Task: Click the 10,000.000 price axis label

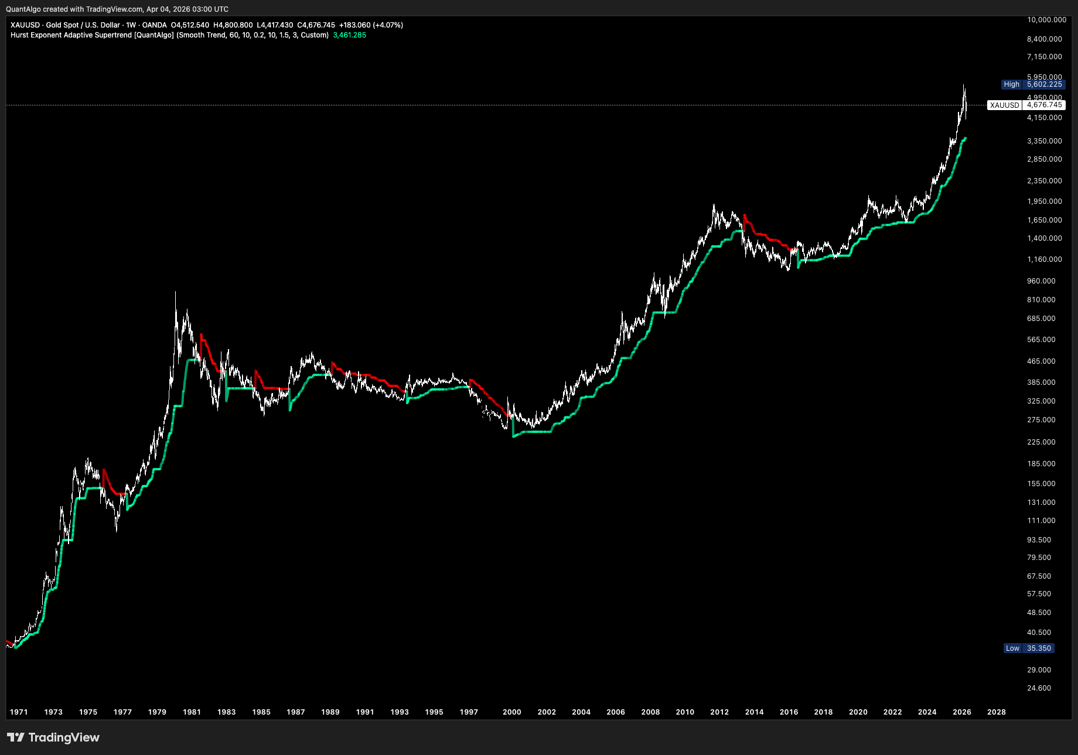Action: [1046, 20]
